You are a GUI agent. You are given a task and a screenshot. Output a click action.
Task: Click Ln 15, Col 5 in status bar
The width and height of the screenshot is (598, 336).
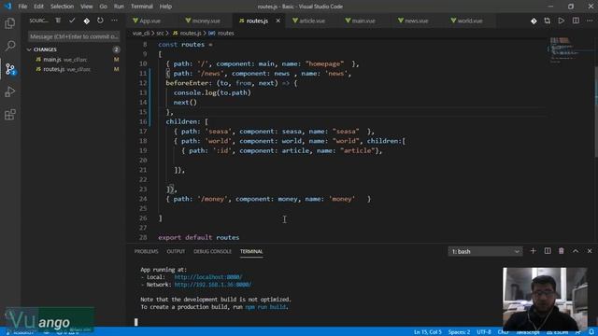(x=428, y=332)
